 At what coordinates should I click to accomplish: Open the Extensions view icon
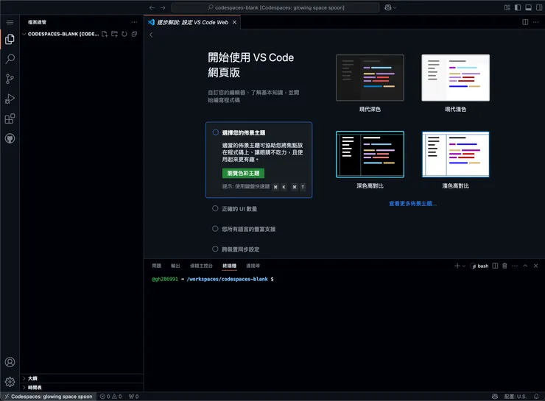click(10, 118)
